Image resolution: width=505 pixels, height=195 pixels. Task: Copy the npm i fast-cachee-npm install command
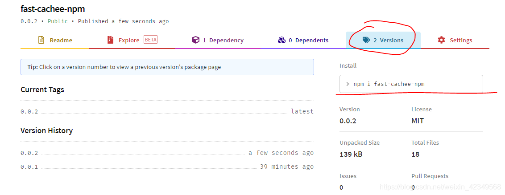(411, 84)
